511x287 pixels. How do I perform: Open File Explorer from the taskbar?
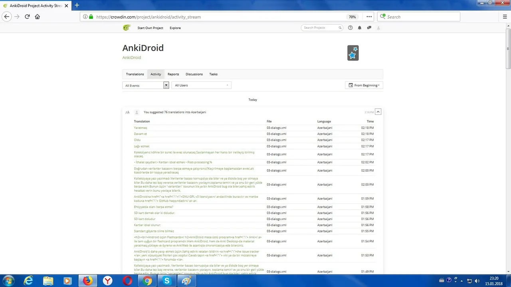[48, 281]
